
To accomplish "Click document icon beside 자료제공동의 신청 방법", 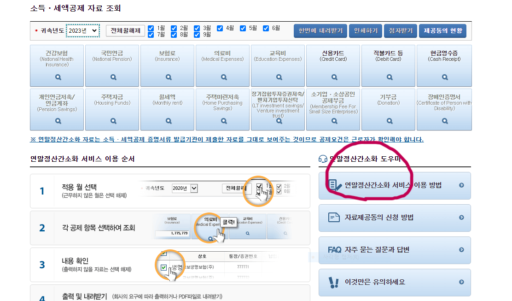I will click(x=334, y=217).
